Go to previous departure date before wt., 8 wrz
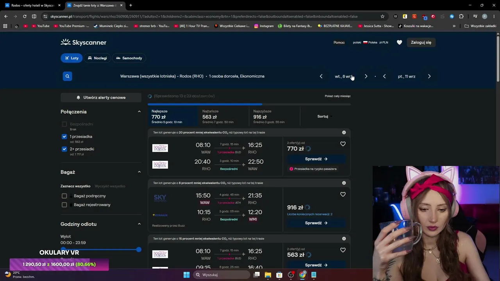 [321, 76]
